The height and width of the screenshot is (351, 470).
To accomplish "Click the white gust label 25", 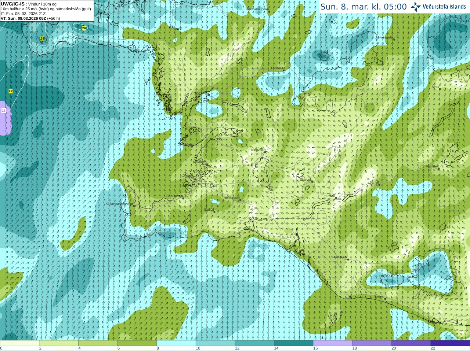I will [x=4, y=110].
